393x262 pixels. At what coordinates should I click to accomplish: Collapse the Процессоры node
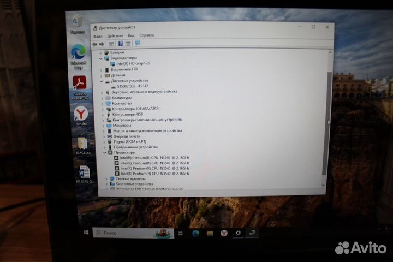[x=105, y=153]
